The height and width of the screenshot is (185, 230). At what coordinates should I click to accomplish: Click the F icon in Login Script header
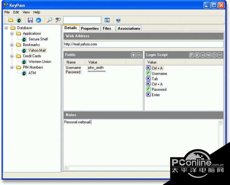(191, 55)
